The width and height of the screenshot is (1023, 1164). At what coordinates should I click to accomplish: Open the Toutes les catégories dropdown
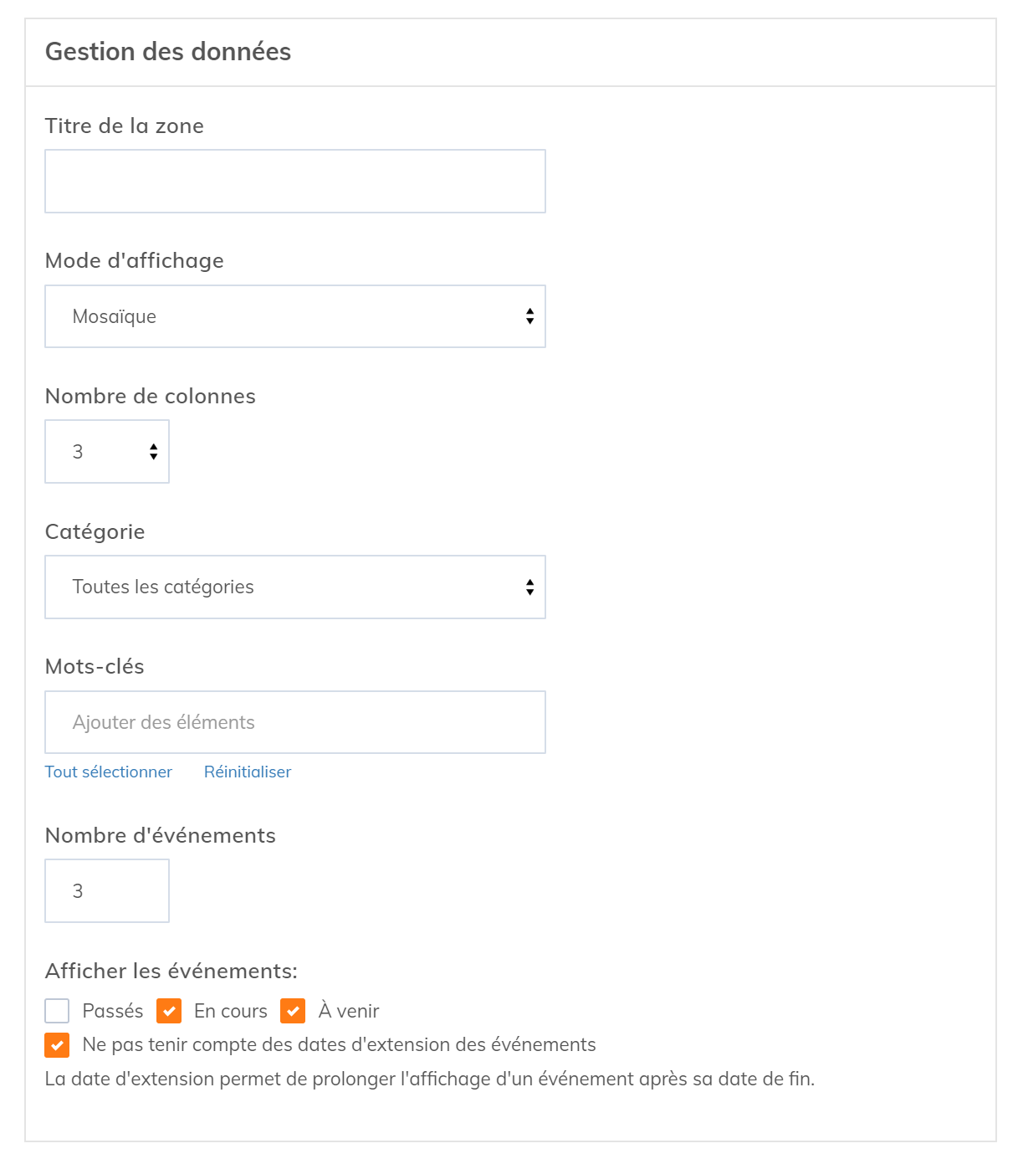[x=294, y=587]
